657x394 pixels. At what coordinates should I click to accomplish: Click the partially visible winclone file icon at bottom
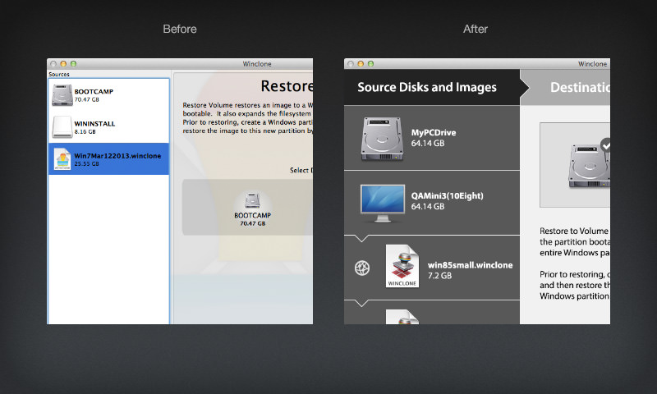[402, 317]
